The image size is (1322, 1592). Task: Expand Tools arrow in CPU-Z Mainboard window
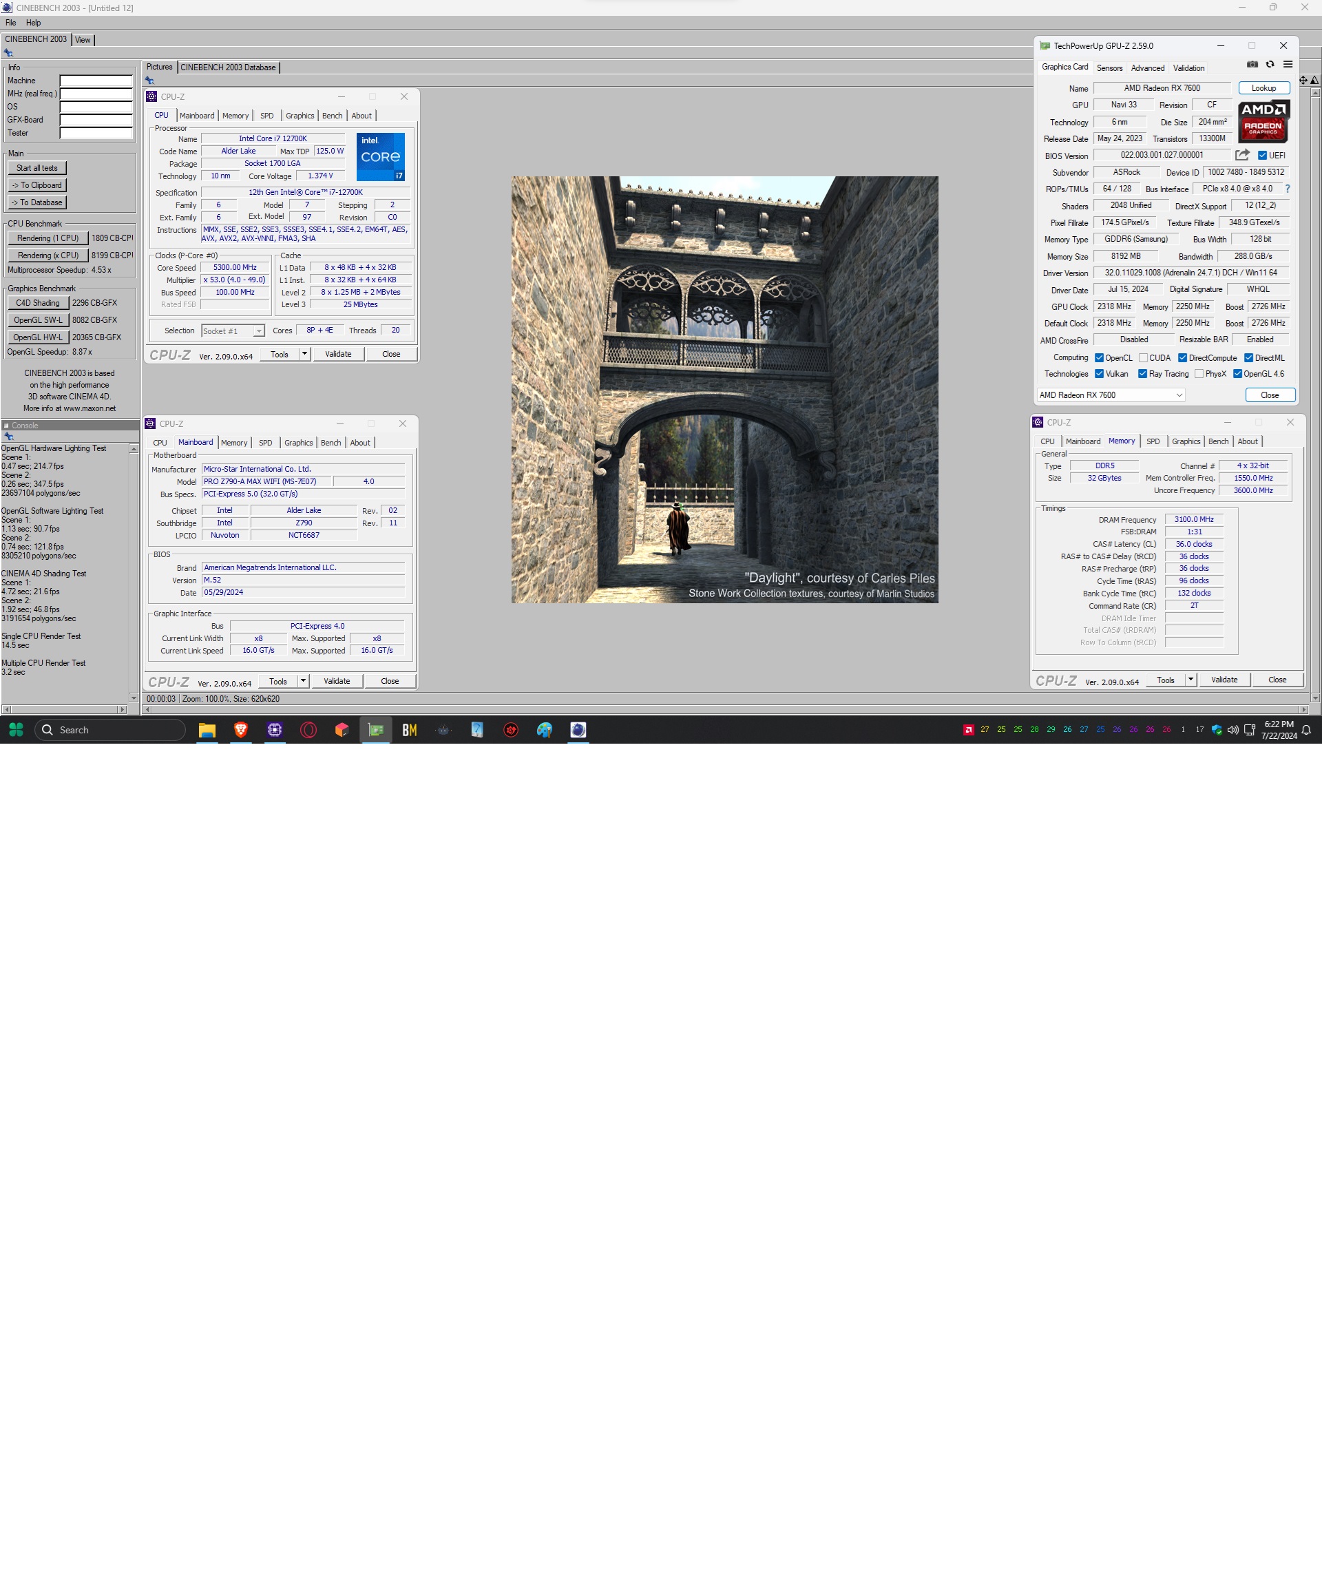point(303,681)
